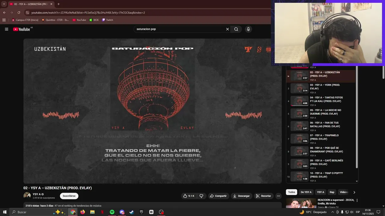Viewport: 385px width, 216px height.
Task: Open the KICK bookmark
Action: pos(94,20)
